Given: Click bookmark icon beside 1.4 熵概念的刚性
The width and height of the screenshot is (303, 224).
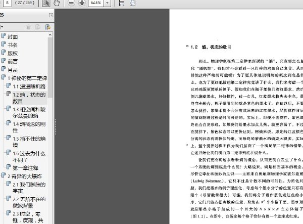Looking at the screenshot, I should (9, 123).
